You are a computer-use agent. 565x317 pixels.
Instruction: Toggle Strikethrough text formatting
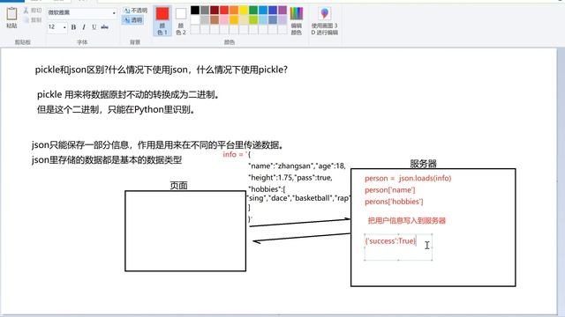click(104, 27)
